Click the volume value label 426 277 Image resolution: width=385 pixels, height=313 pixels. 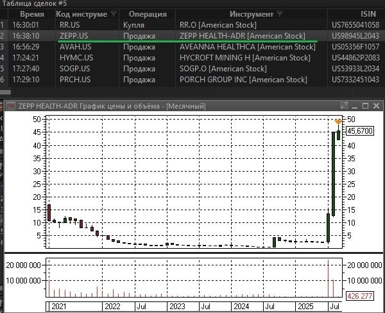(360, 296)
